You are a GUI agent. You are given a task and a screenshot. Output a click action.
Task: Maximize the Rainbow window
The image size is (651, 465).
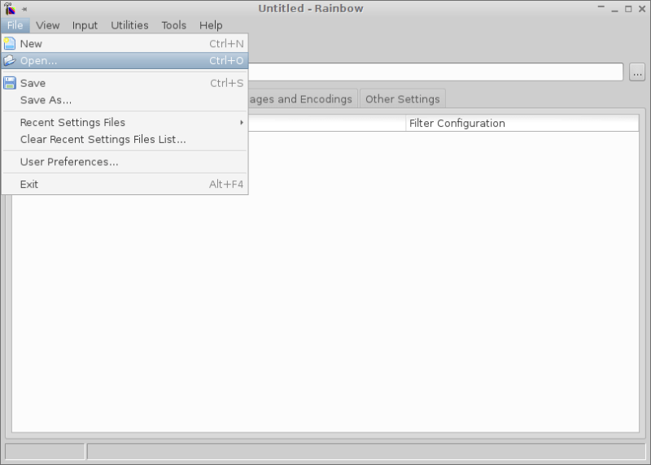point(628,9)
